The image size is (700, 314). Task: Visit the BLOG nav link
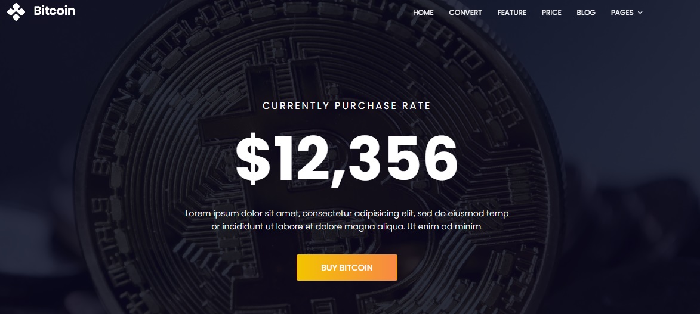coord(585,13)
